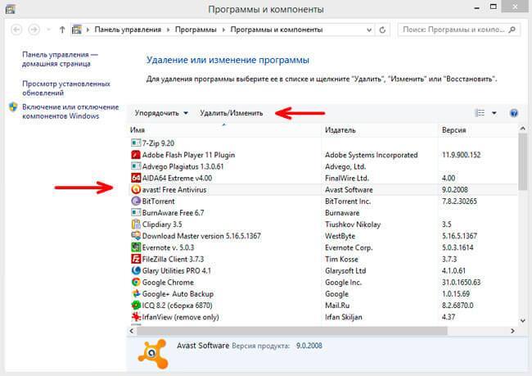Click the Evernote elephant icon
Screen dimensions: 532x376
136,247
